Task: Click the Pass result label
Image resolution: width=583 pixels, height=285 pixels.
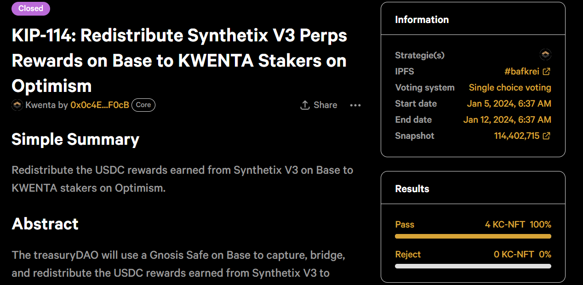Action: (x=405, y=224)
